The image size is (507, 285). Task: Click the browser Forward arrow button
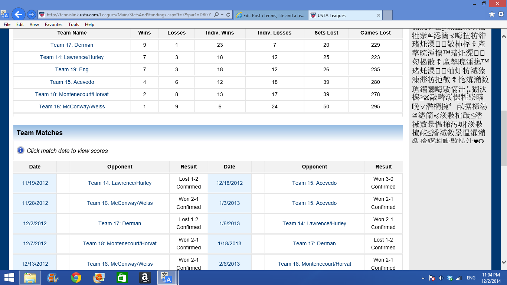pyautogui.click(x=32, y=15)
